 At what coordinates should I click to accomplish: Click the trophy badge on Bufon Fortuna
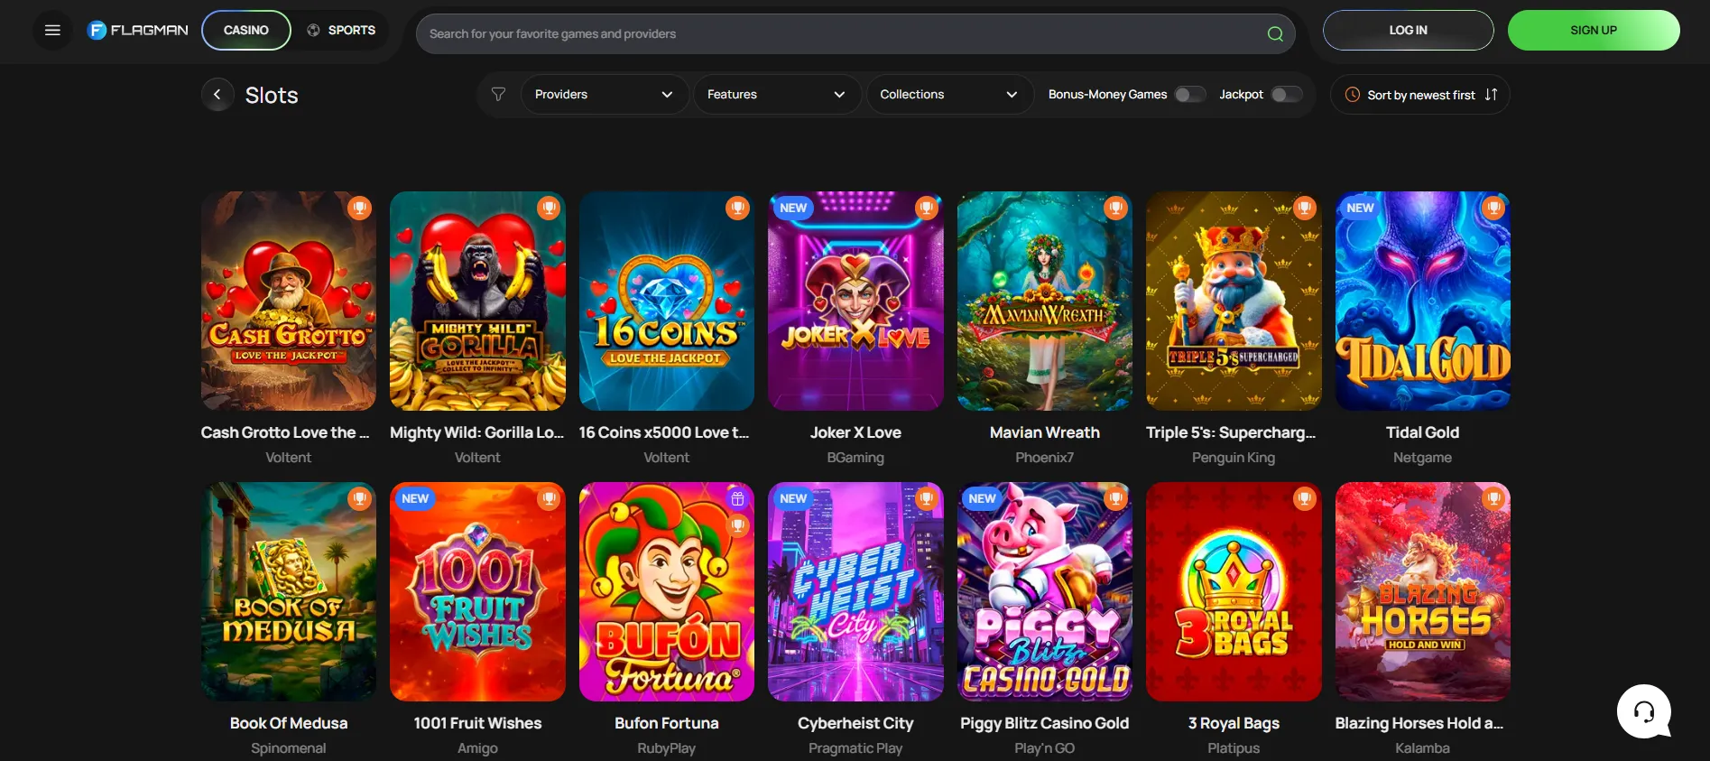point(738,525)
